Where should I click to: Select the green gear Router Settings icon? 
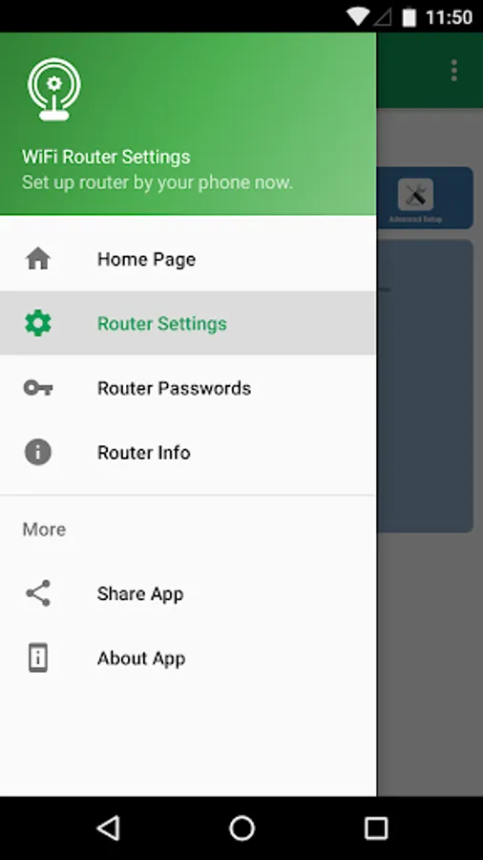[x=38, y=324]
